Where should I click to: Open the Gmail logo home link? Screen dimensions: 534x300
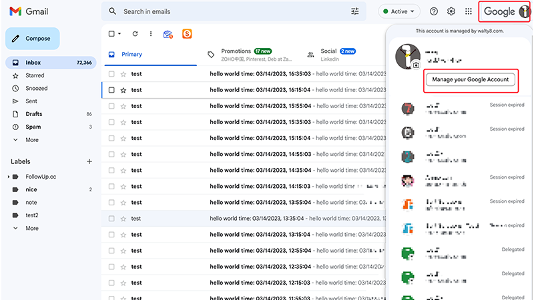29,11
